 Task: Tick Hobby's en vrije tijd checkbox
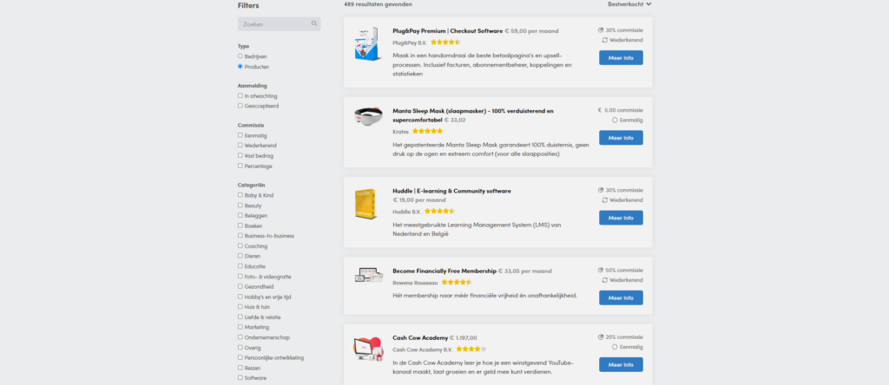click(240, 297)
